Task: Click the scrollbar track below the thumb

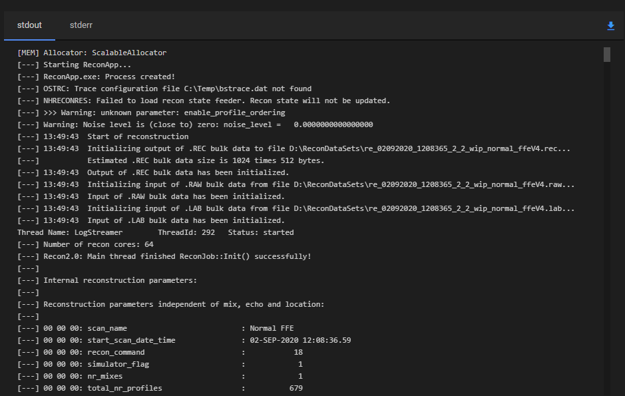Action: click(x=606, y=233)
